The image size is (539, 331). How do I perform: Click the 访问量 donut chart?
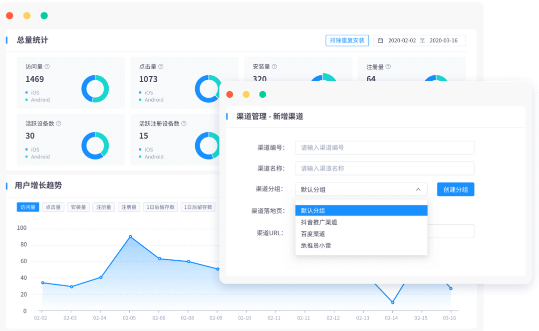(x=95, y=89)
